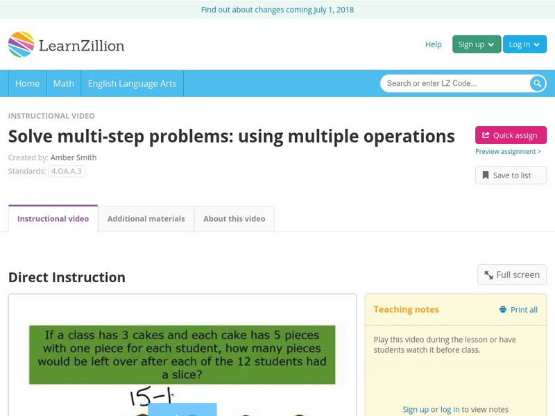The width and height of the screenshot is (555, 416).
Task: Switch to the Additional materials tab
Action: (146, 218)
